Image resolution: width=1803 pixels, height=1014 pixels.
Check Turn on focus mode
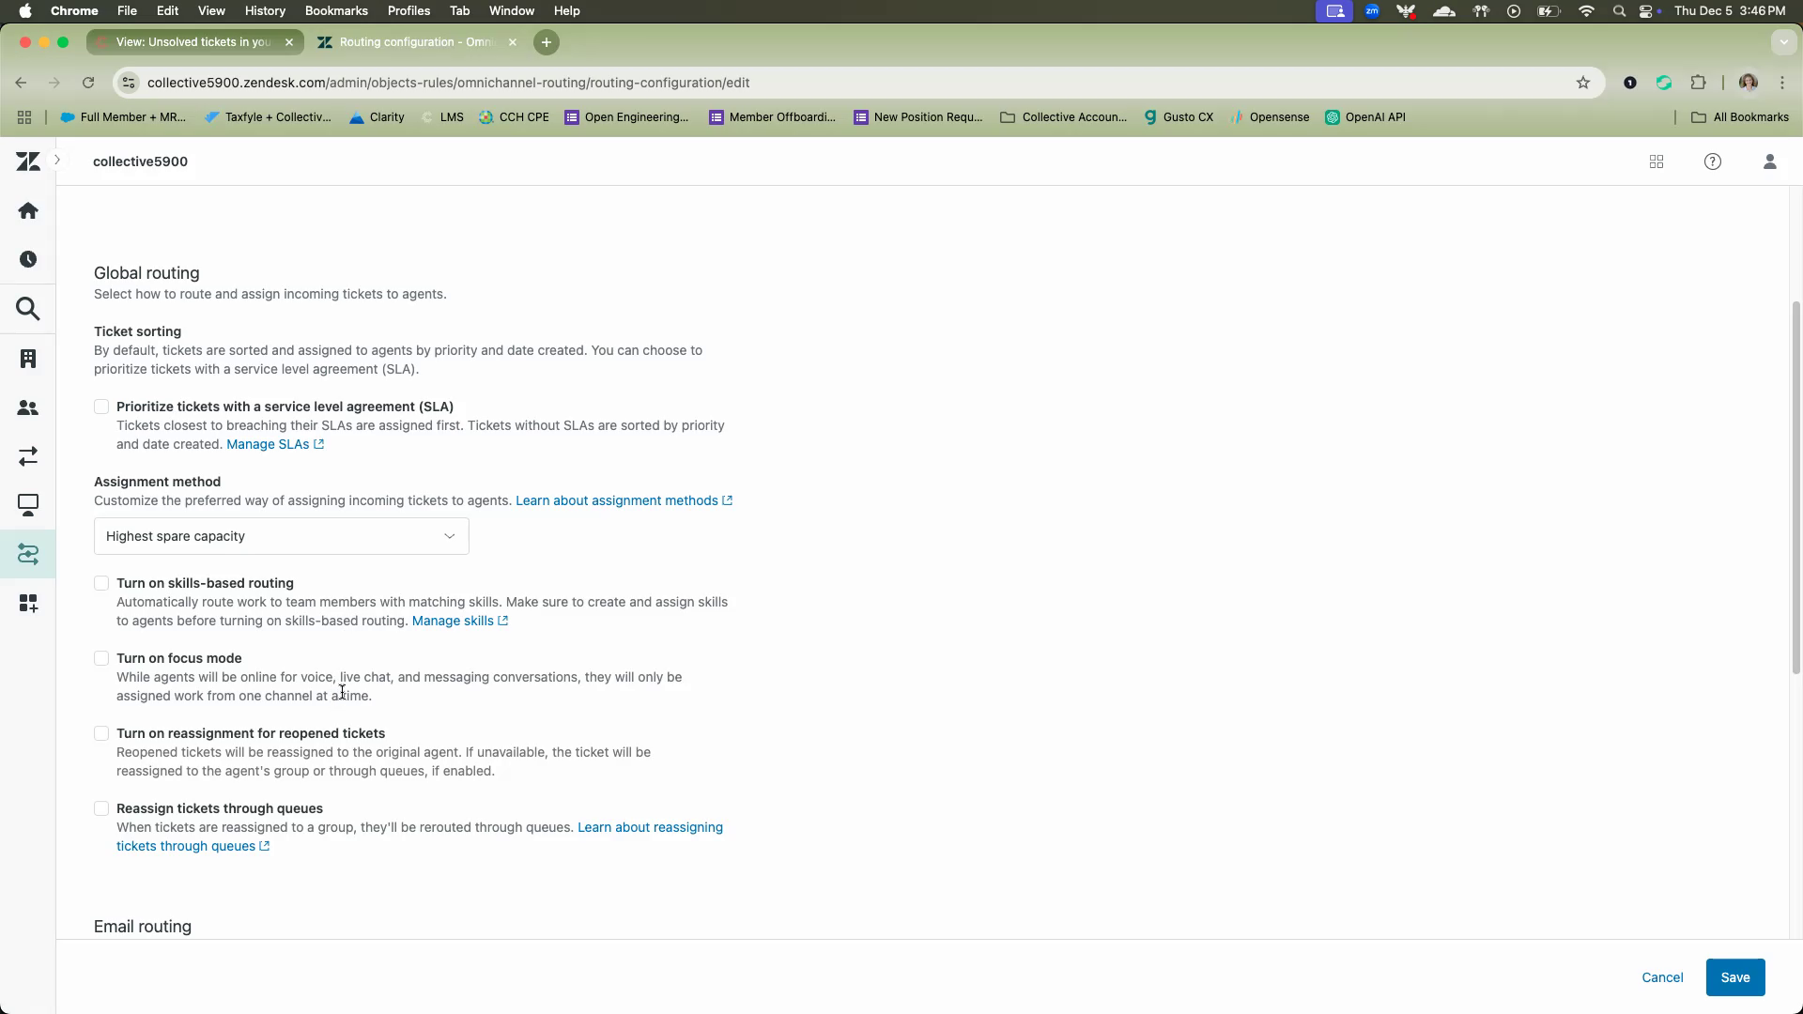(101, 658)
